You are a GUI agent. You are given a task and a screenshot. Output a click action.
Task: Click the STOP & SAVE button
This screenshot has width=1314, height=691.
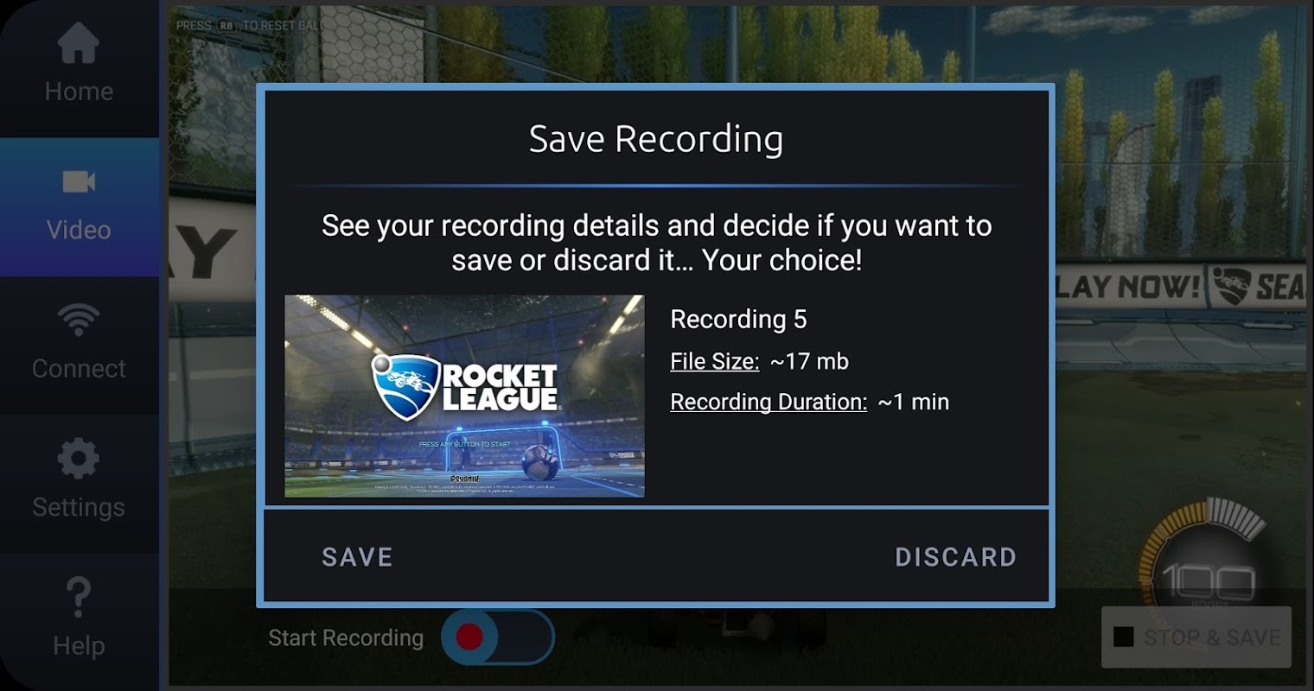1196,637
